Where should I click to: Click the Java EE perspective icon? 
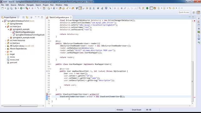click(198, 13)
